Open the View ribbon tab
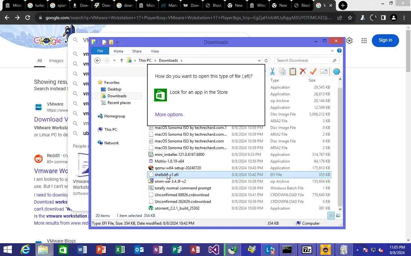 click(x=155, y=51)
